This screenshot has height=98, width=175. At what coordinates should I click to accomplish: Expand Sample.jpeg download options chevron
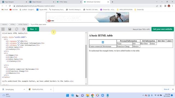[24, 89]
